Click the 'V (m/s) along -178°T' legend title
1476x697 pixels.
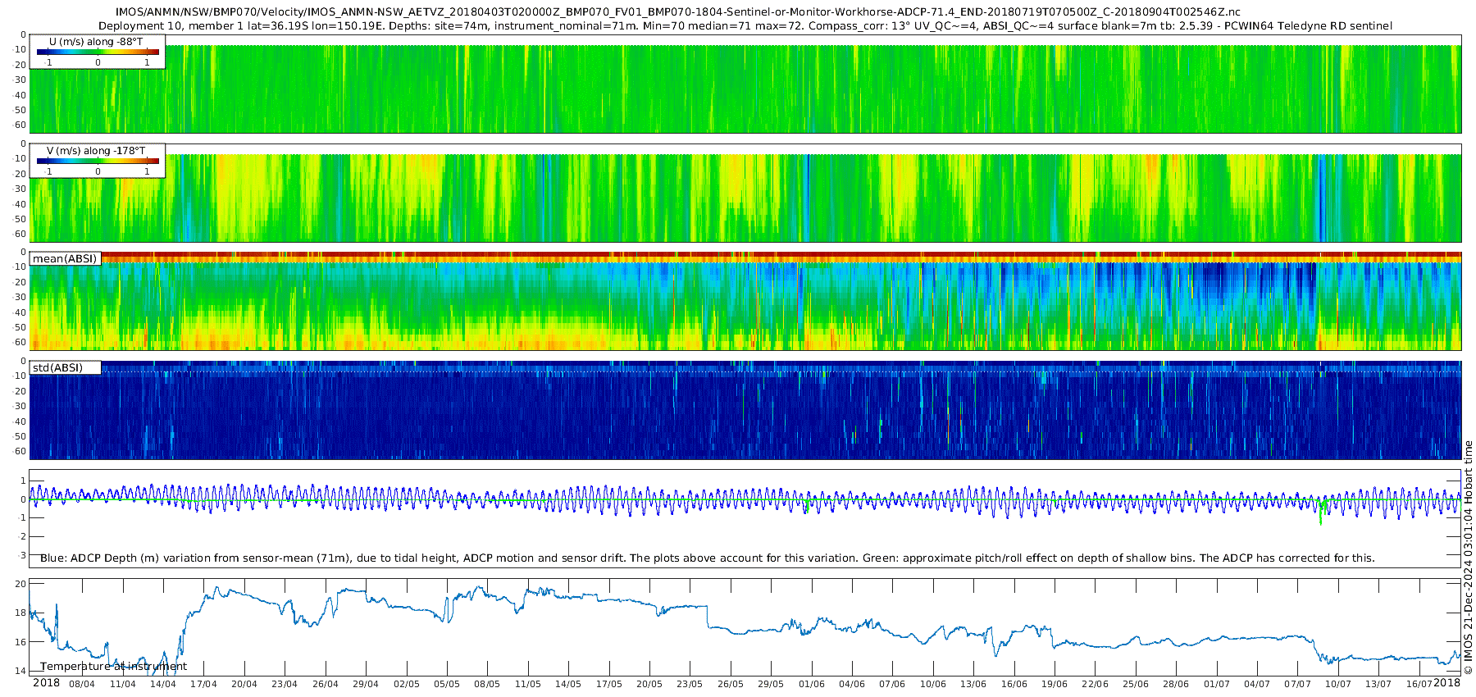96,151
